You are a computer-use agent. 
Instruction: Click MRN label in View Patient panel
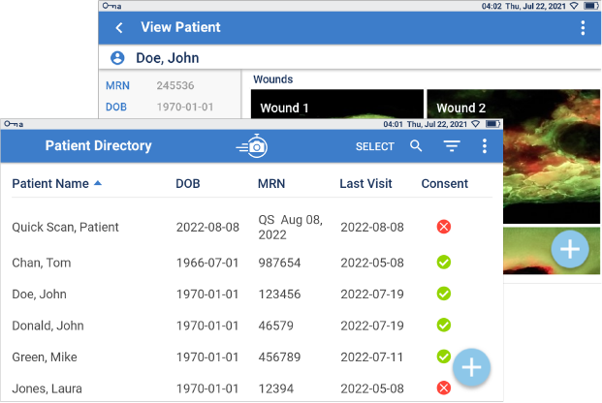coord(117,85)
